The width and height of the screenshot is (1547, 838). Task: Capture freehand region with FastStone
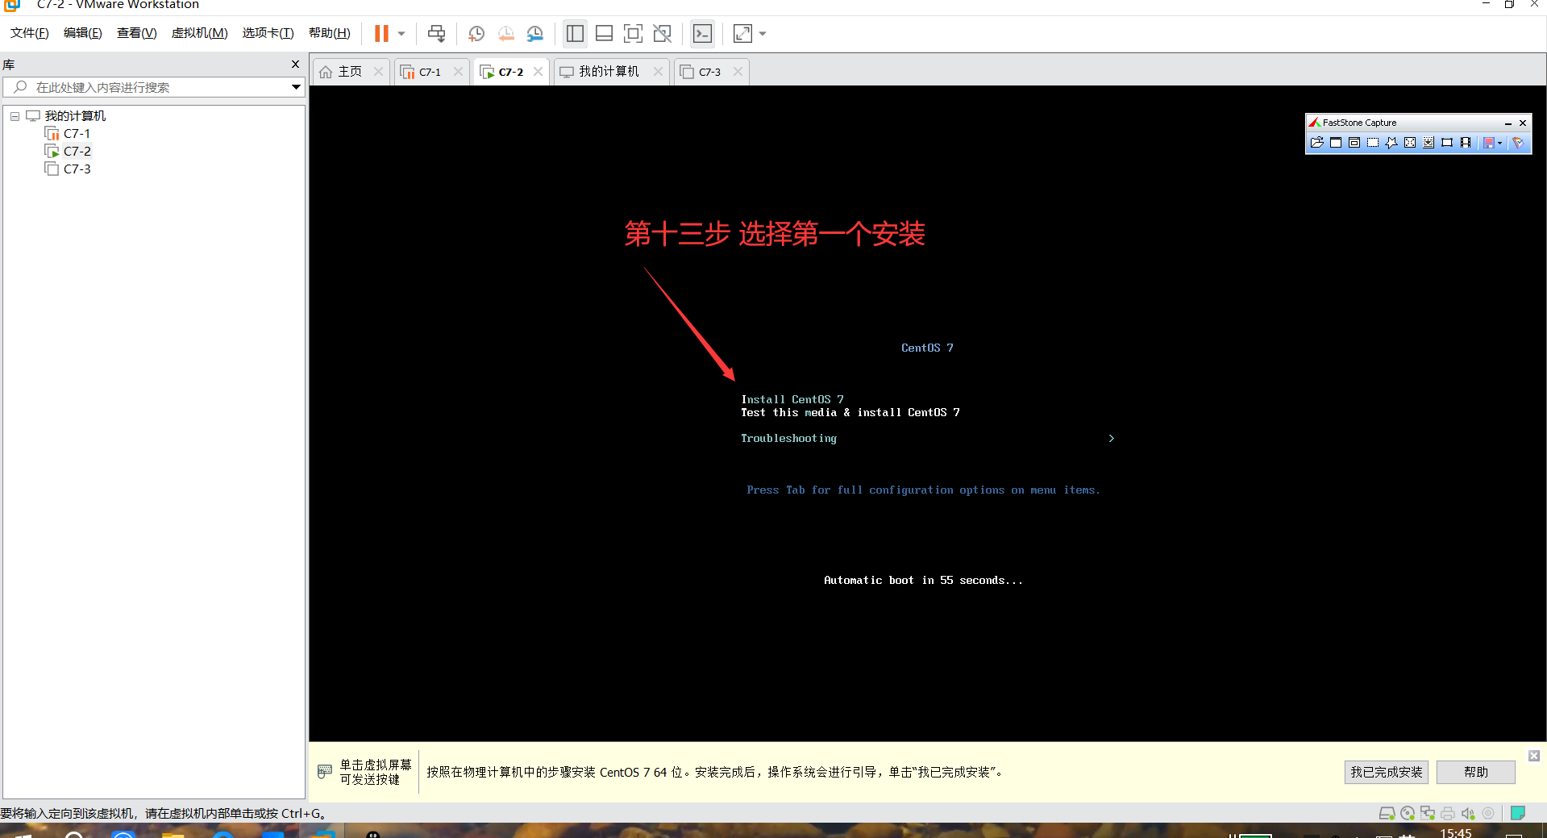[1391, 143]
